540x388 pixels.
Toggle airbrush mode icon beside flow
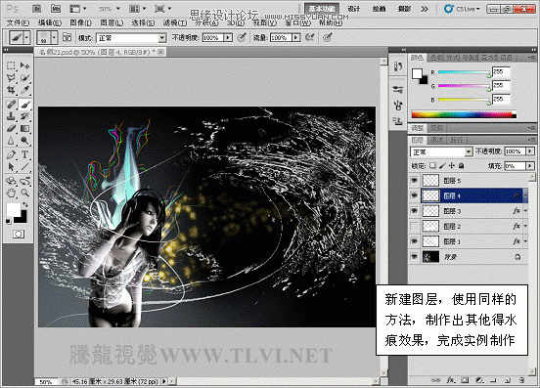pyautogui.click(x=310, y=37)
